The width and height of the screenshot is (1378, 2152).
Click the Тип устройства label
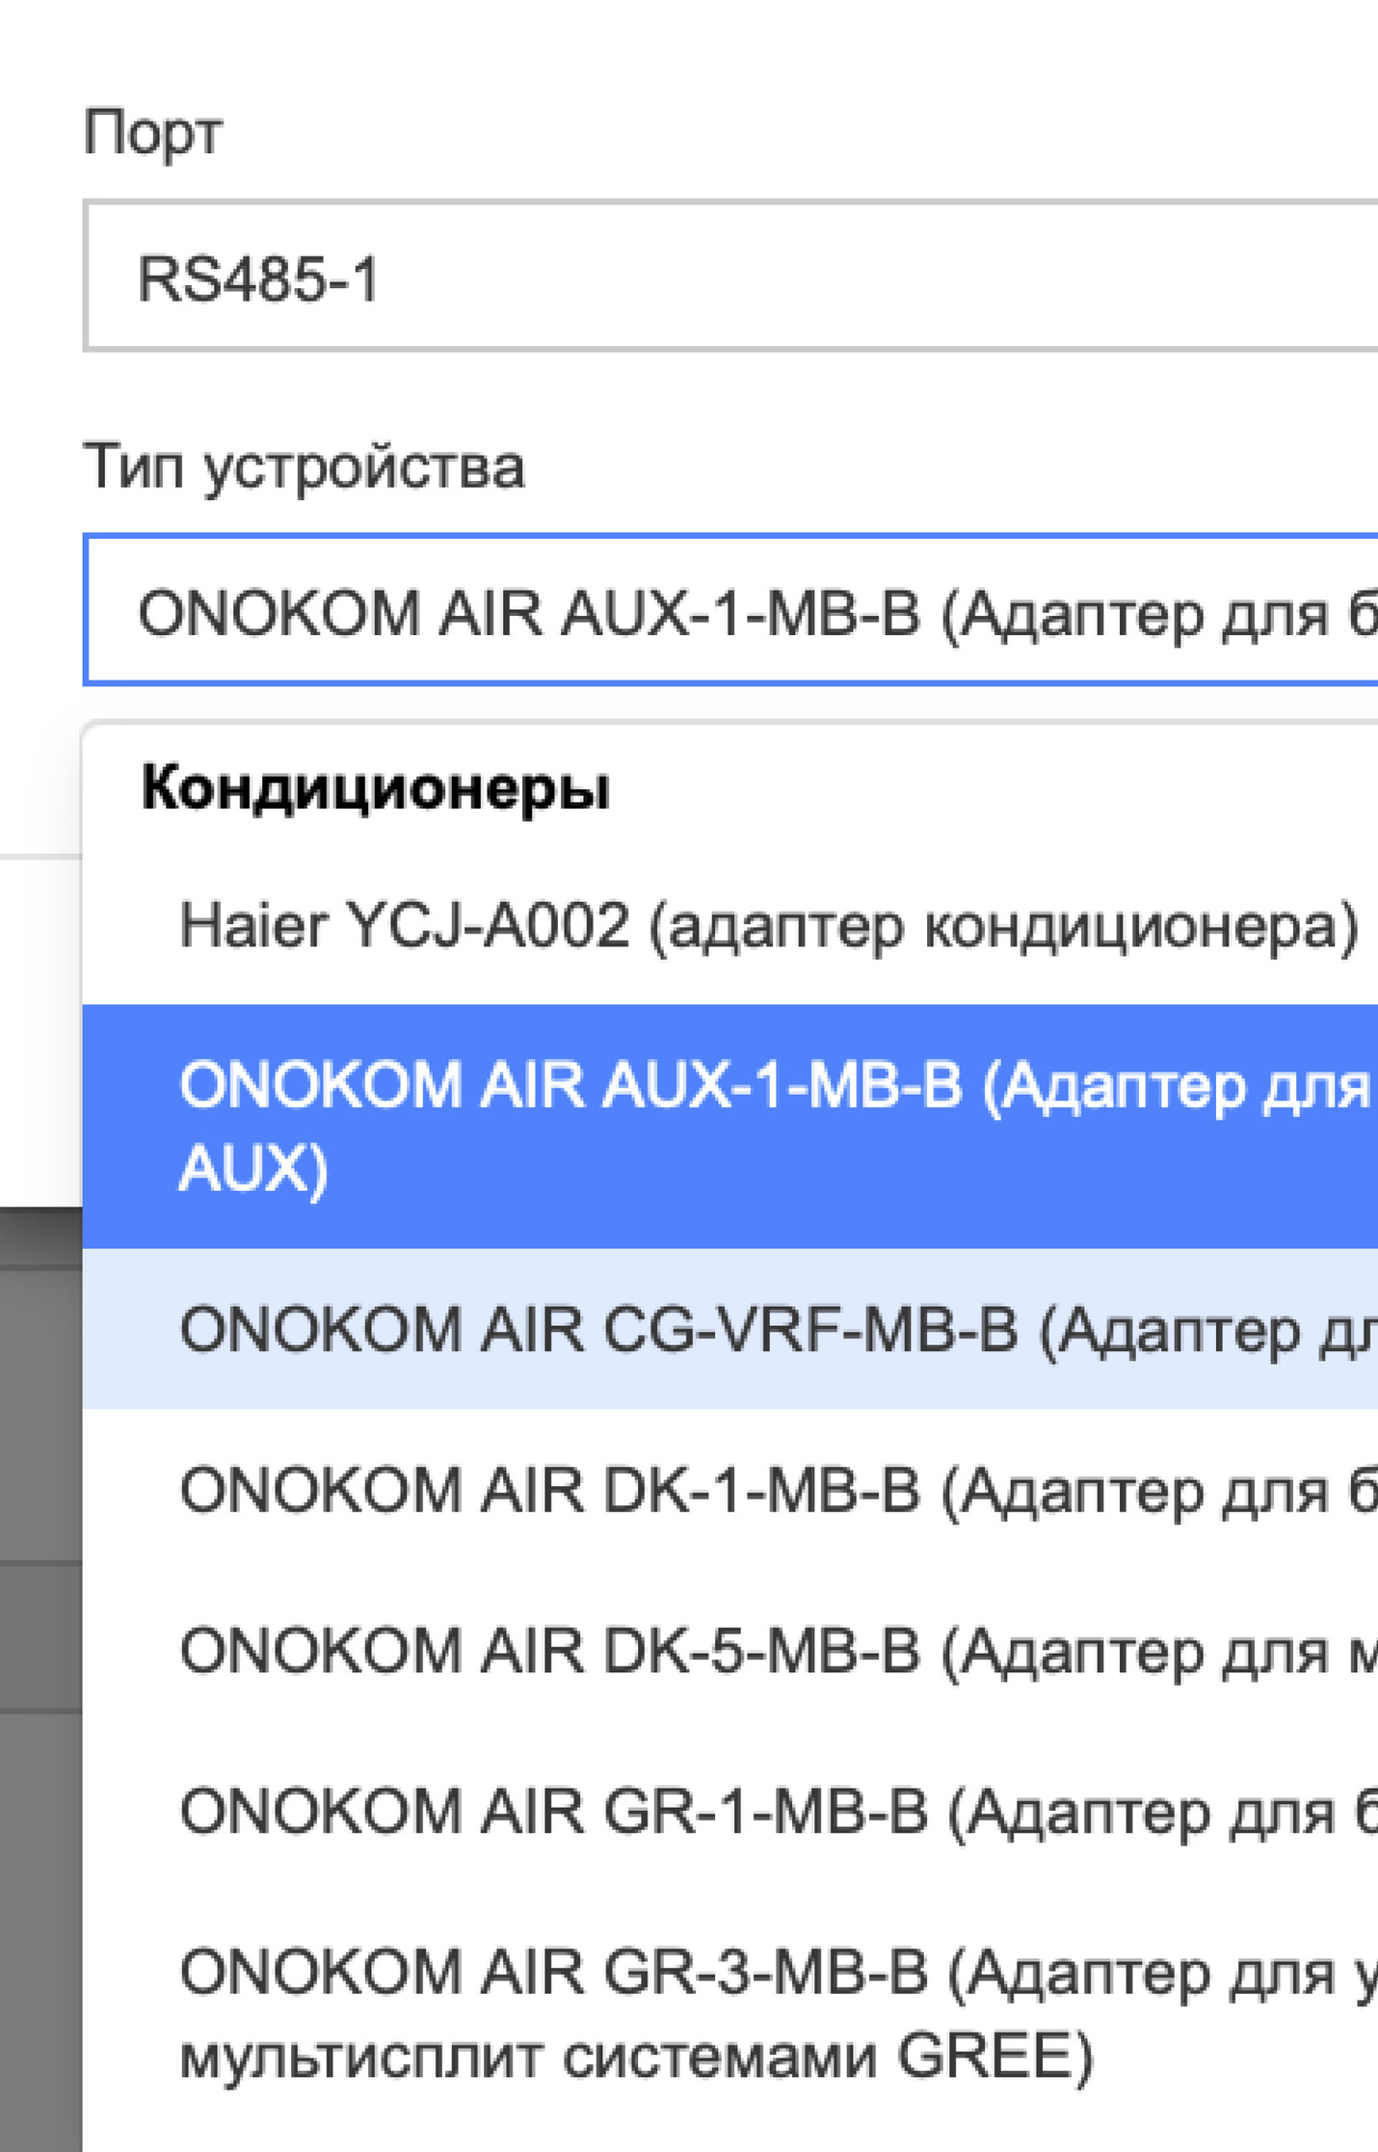point(304,467)
